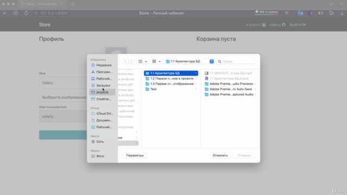The image size is (347, 195).
Task: Click Выйти in the Store navbar
Action: (x=298, y=25)
